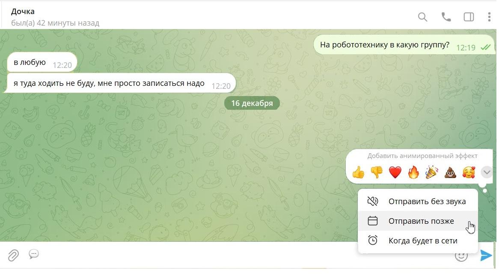Open the Дочка contact profile name
The image size is (499, 275).
(x=23, y=12)
